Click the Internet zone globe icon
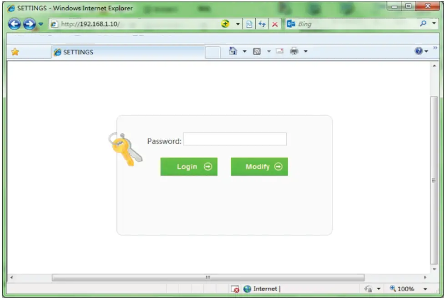The width and height of the screenshot is (445, 299). coord(247,289)
